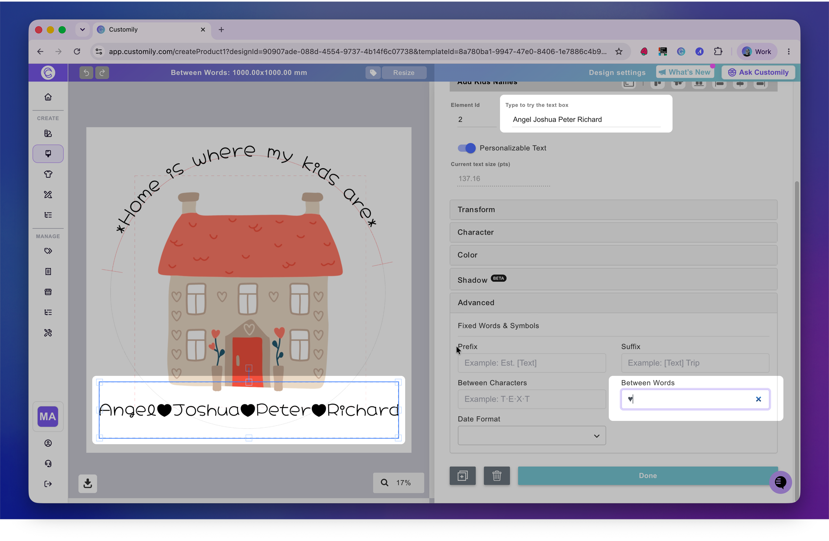Reload the browser page
Screen dimensions: 829x541
(77, 52)
